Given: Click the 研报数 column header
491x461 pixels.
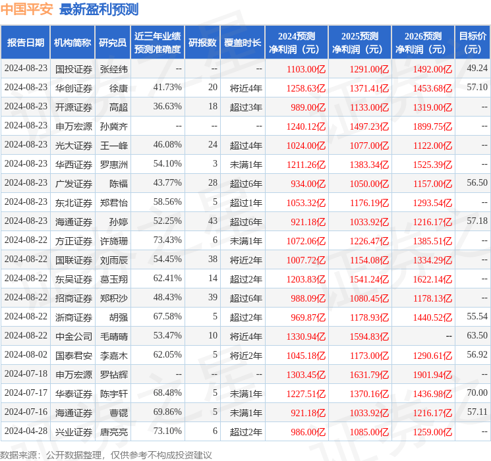Looking at the screenshot, I should click(202, 43).
